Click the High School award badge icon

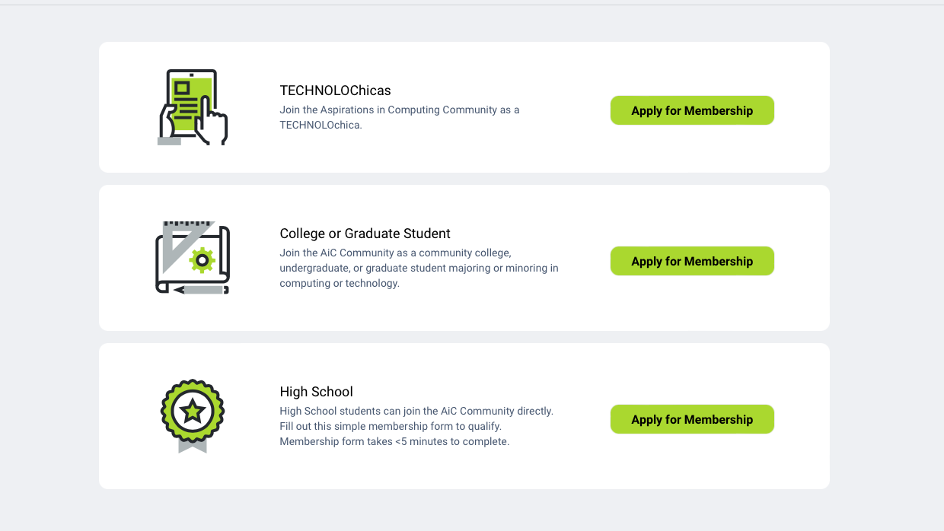[x=193, y=416]
